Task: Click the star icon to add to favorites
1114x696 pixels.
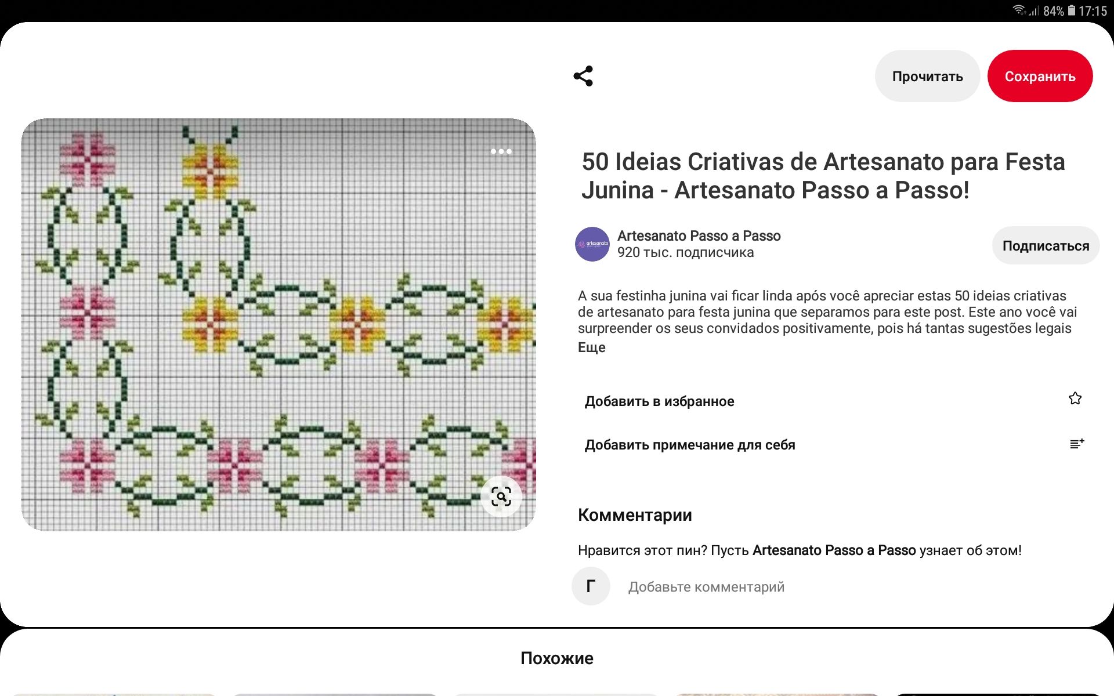Action: (x=1075, y=398)
